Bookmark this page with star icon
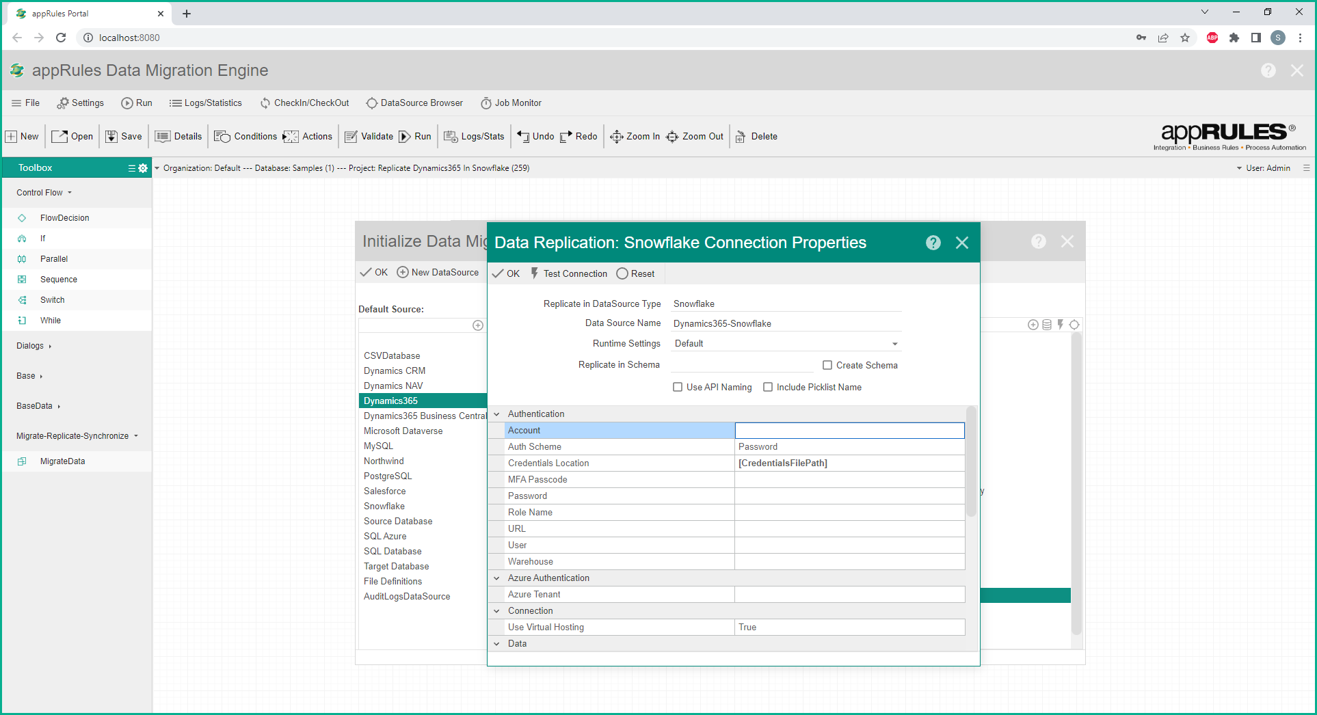Viewport: 1317px width, 715px height. pyautogui.click(x=1185, y=38)
